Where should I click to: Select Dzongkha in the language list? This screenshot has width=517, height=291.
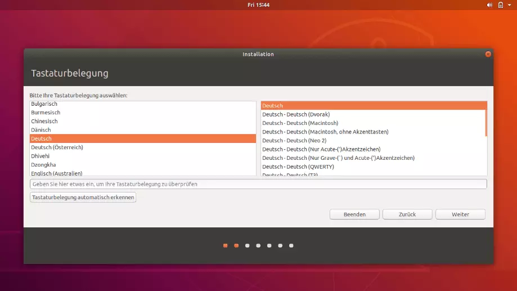click(x=143, y=164)
